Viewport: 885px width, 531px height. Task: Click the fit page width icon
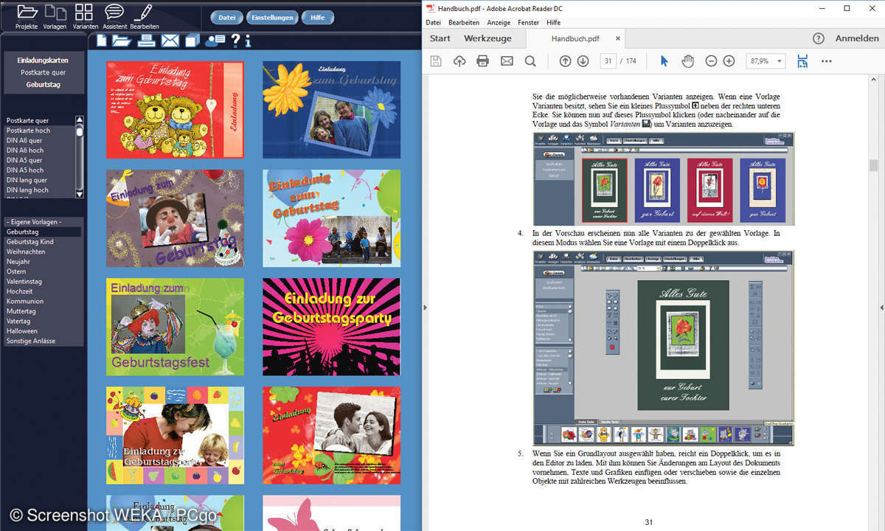click(802, 61)
